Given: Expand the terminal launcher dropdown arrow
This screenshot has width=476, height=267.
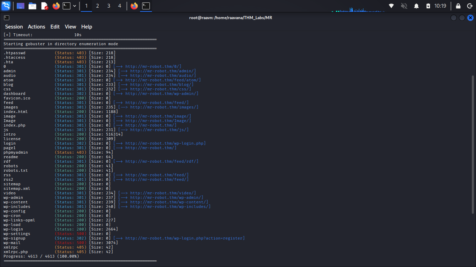Looking at the screenshot, I should pyautogui.click(x=75, y=6).
